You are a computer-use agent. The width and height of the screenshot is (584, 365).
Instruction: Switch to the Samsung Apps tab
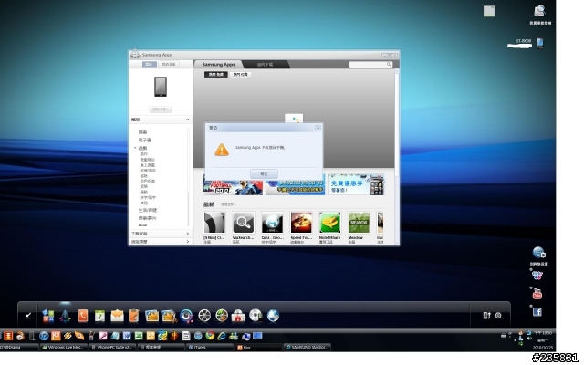[219, 65]
